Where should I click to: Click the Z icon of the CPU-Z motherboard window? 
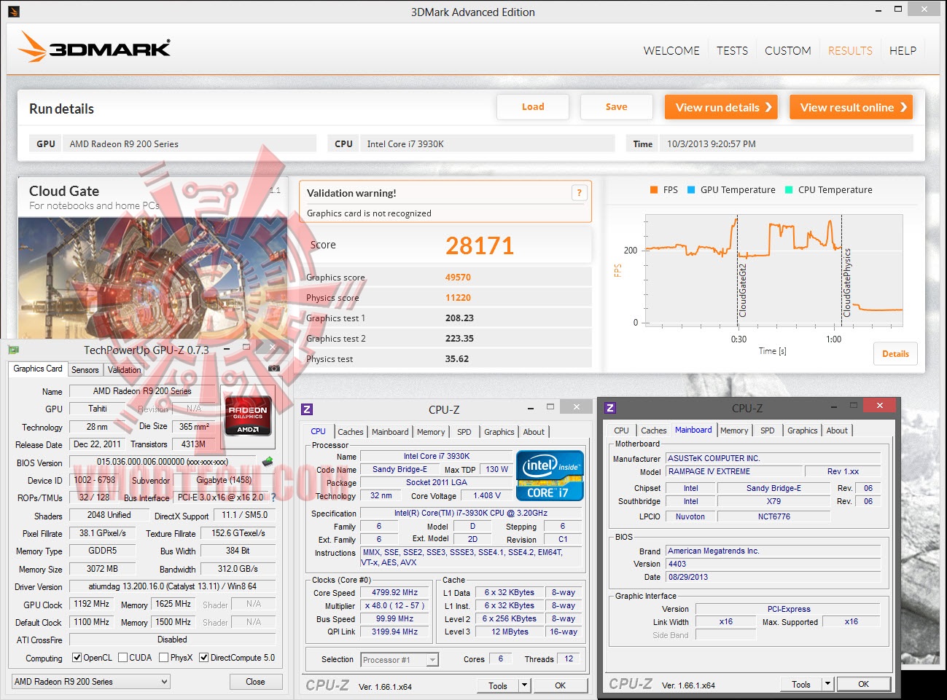point(610,408)
